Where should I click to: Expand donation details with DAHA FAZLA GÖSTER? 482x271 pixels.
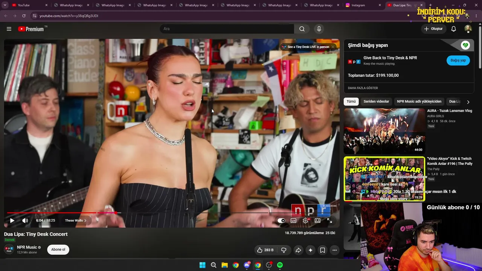363,88
